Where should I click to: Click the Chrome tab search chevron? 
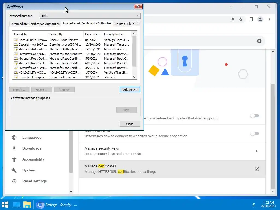coord(231,7)
